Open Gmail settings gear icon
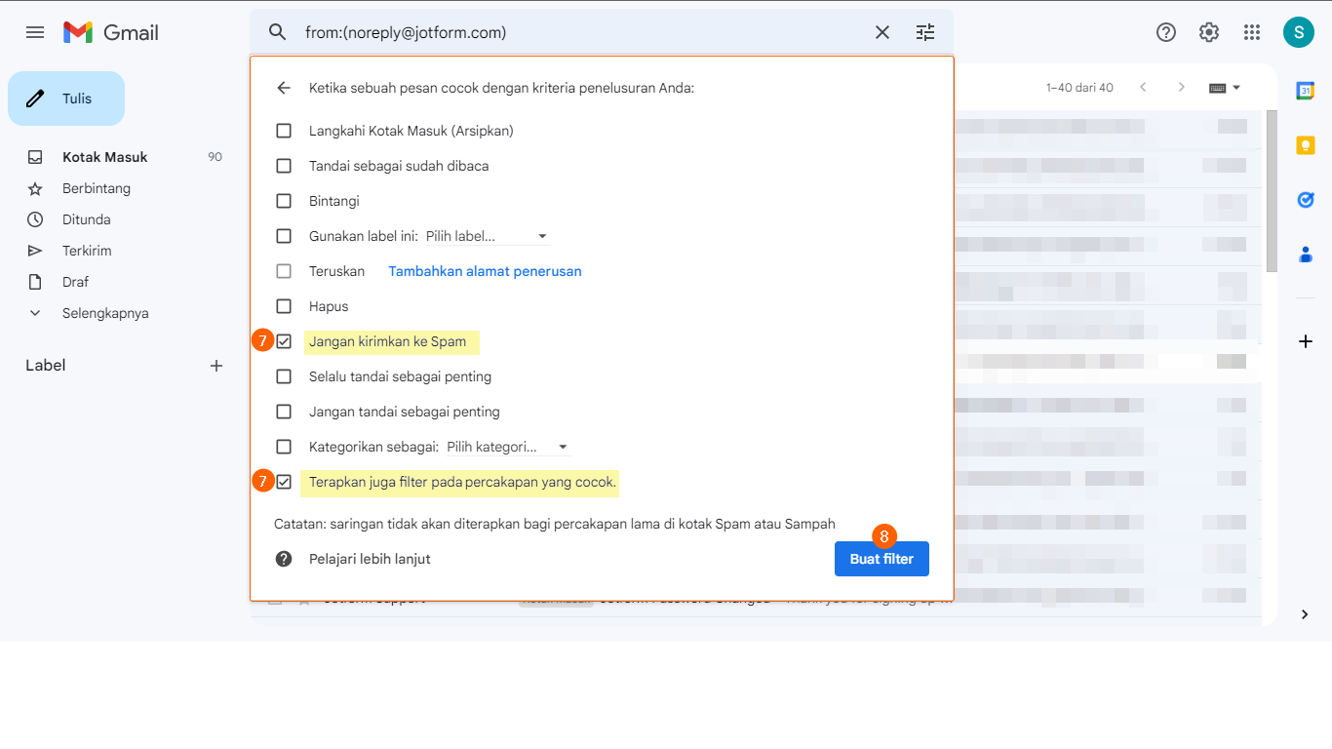 coord(1209,32)
